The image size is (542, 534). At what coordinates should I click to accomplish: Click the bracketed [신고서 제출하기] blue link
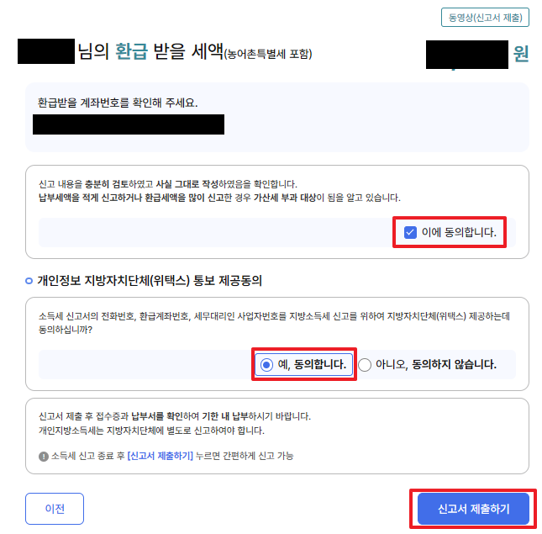tap(160, 456)
